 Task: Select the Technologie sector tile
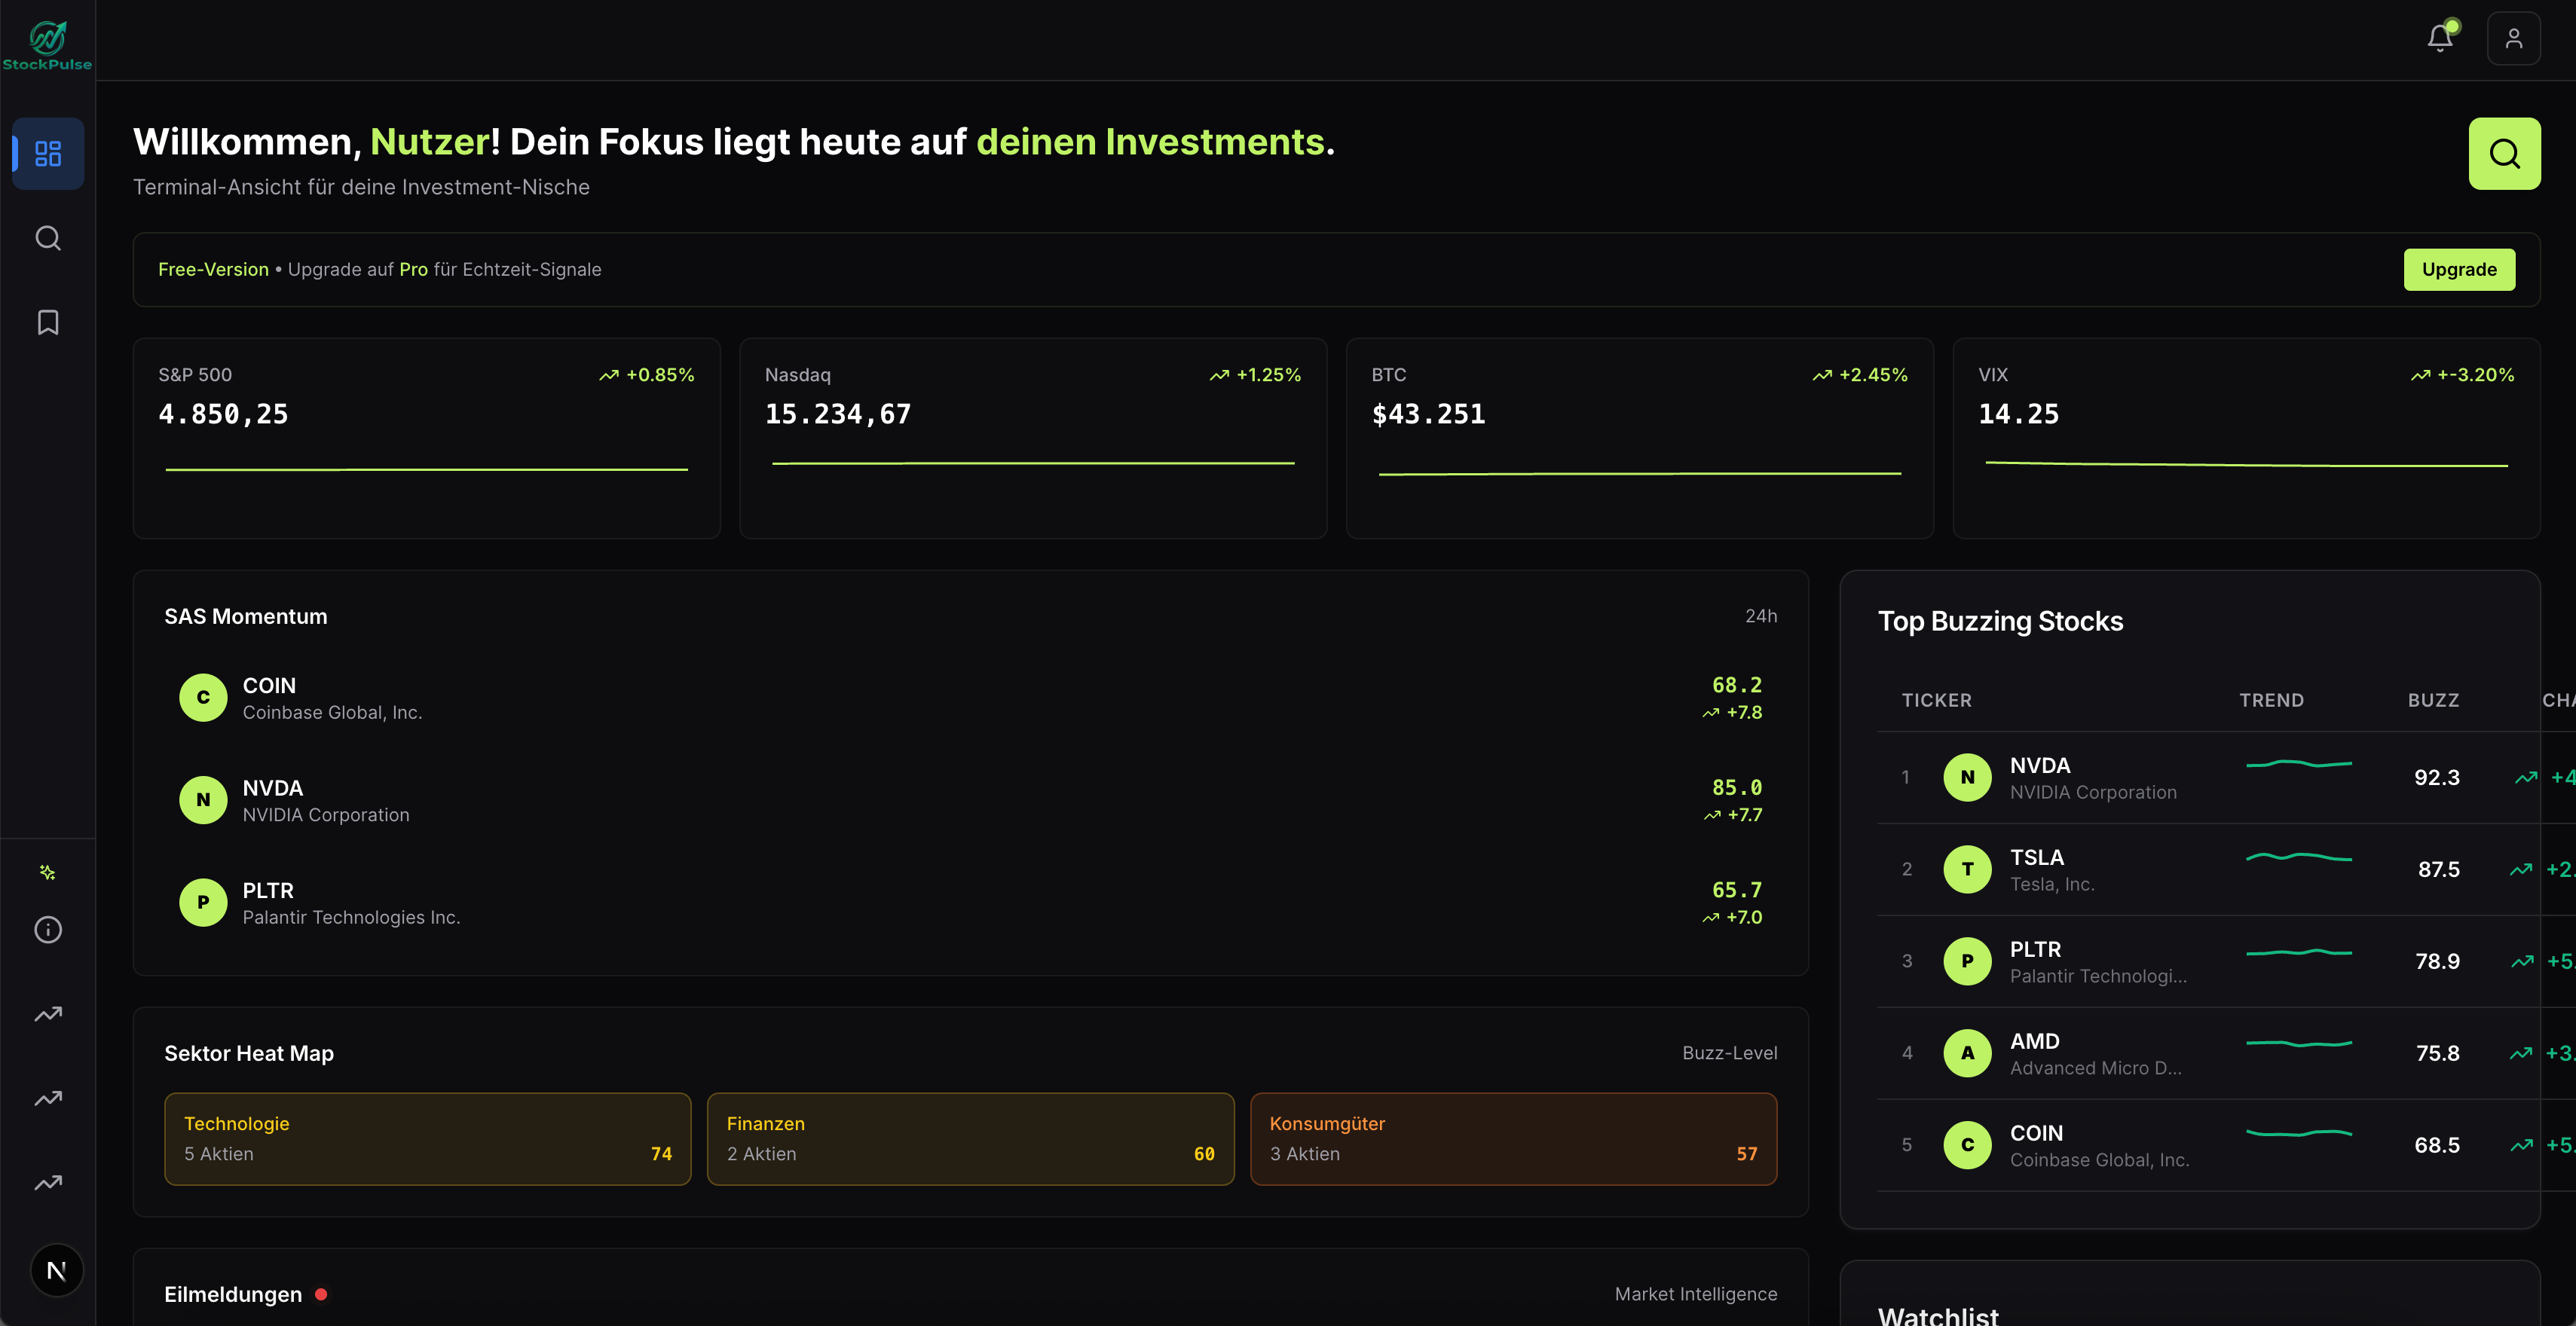tap(427, 1139)
